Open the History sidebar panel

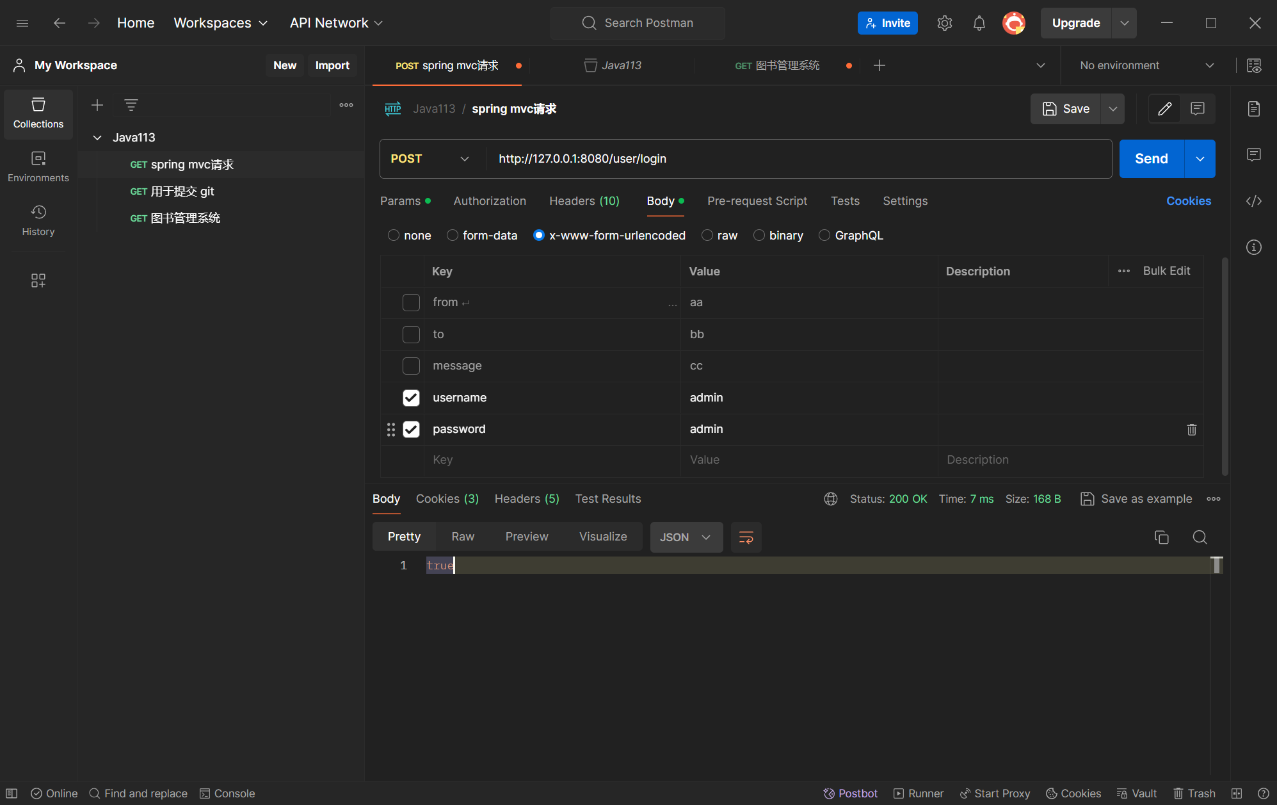pyautogui.click(x=38, y=220)
